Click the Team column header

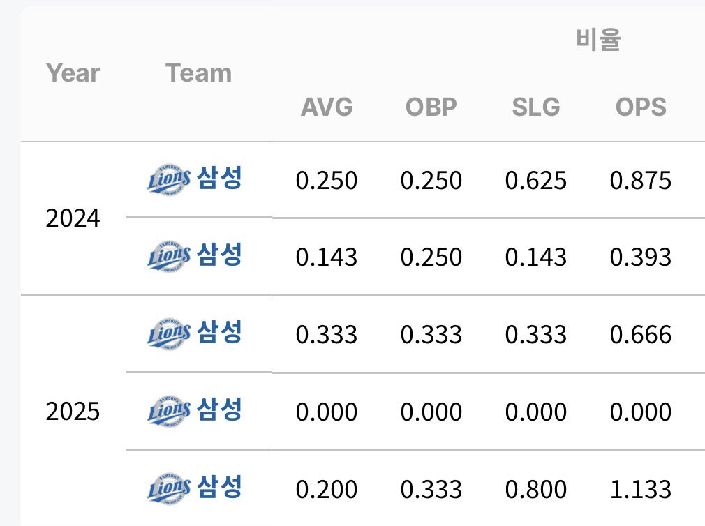198,73
